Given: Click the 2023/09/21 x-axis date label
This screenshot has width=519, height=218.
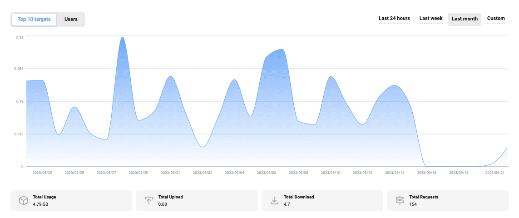Looking at the screenshot, I should [x=495, y=173].
